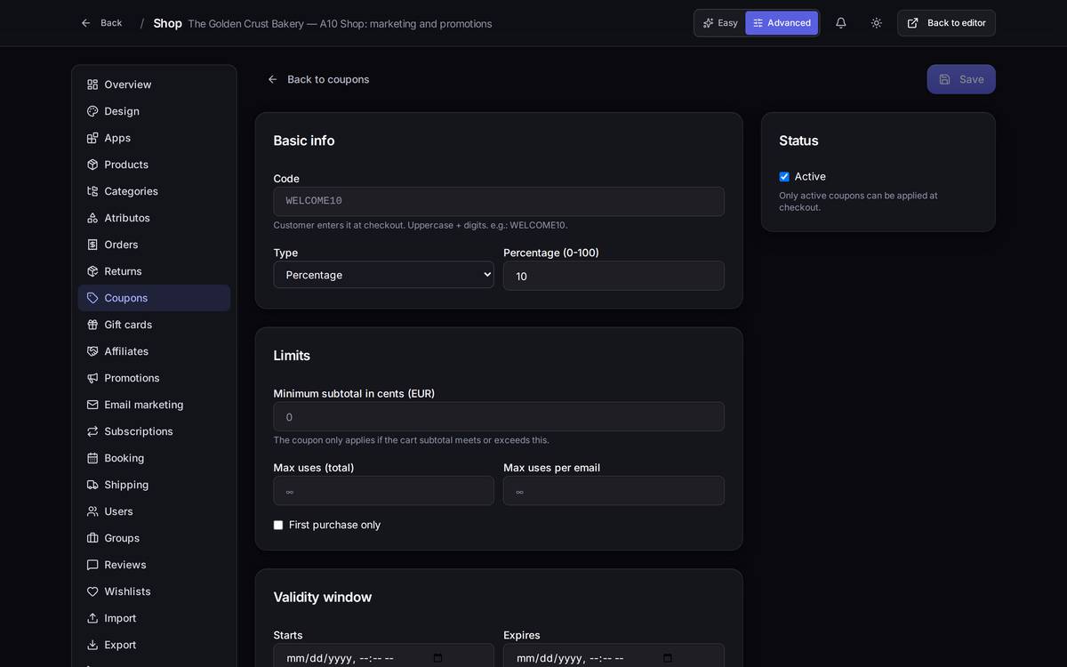Click the Products box icon

[x=92, y=165]
